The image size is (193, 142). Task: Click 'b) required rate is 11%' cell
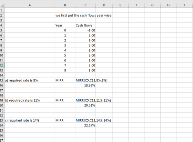point(30,100)
